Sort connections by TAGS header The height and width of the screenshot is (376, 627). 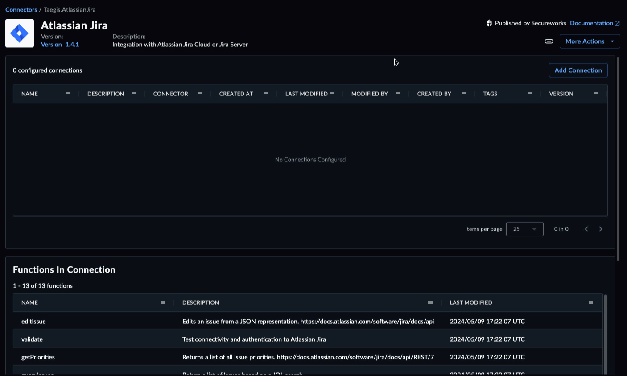tap(490, 94)
